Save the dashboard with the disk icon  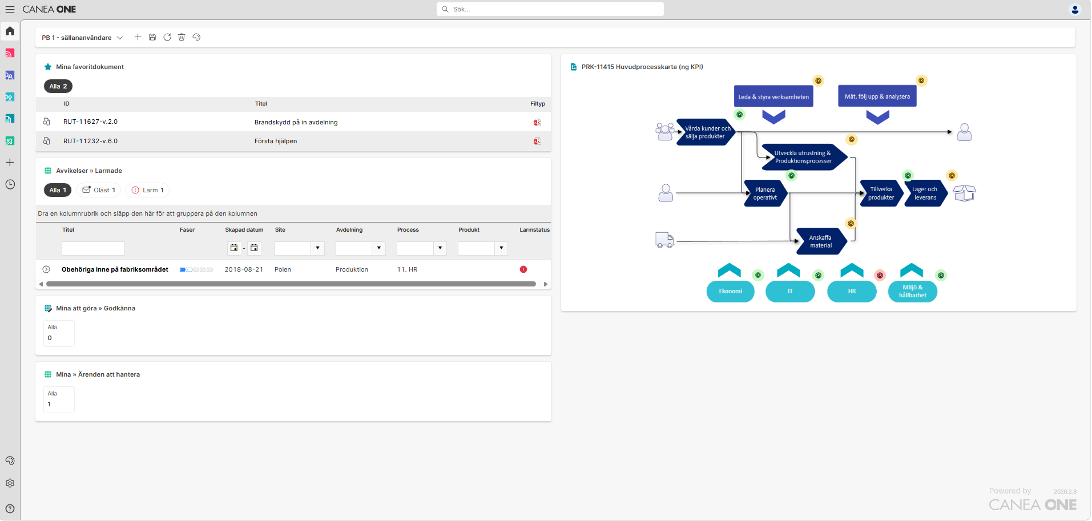coord(152,37)
